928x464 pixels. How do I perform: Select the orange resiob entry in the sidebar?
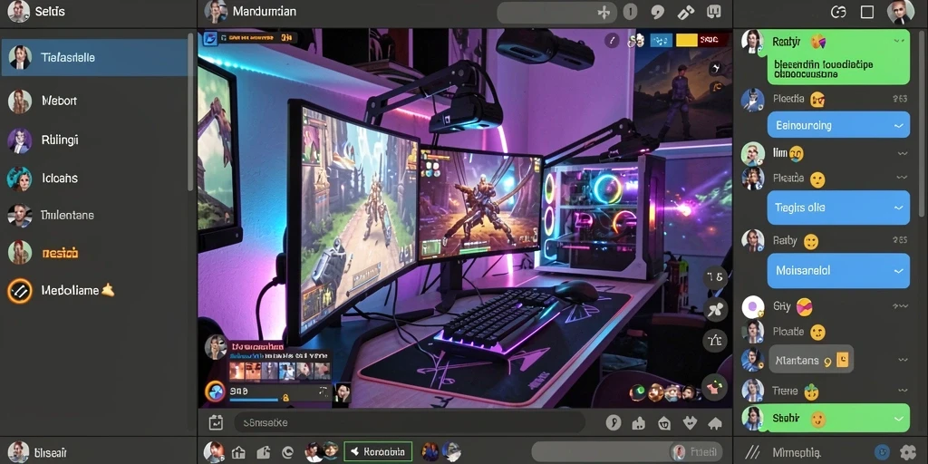tap(60, 254)
